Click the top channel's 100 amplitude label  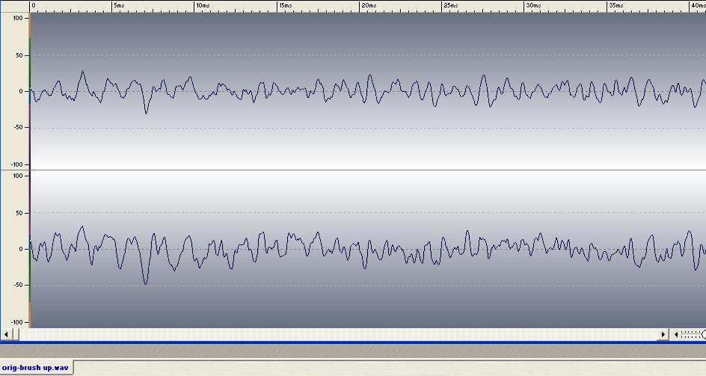[18, 19]
